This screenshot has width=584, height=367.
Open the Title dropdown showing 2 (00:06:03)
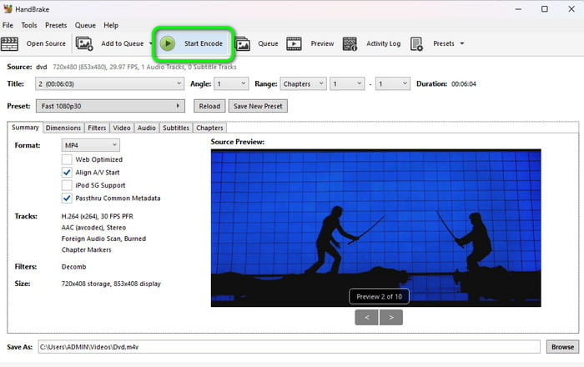point(110,83)
